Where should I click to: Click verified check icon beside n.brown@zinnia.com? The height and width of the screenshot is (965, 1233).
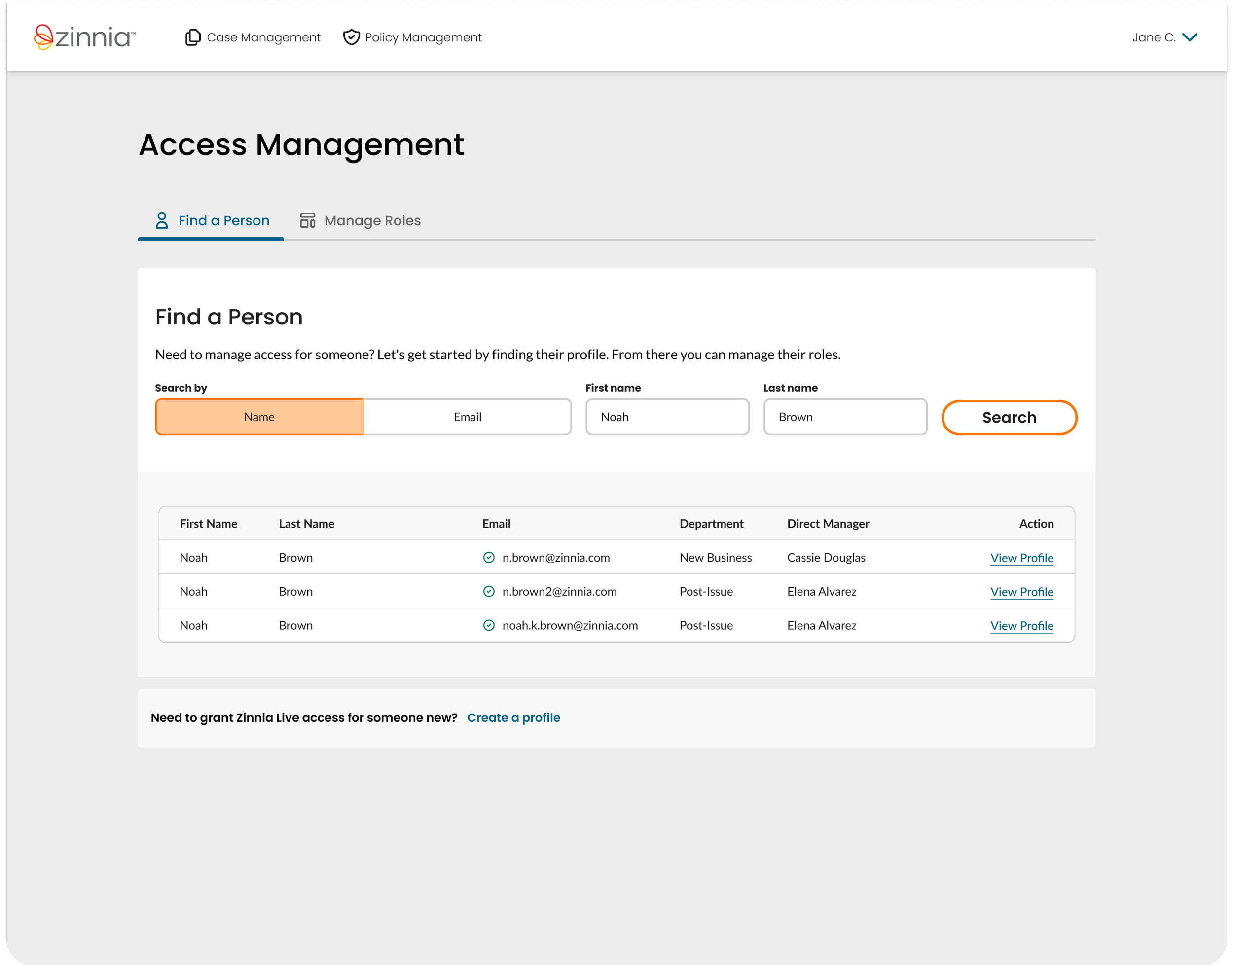click(489, 558)
